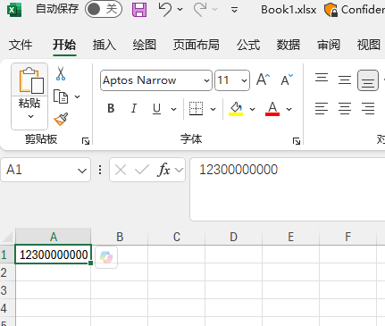Open the font color palette arrow
The image size is (385, 326).
[289, 109]
